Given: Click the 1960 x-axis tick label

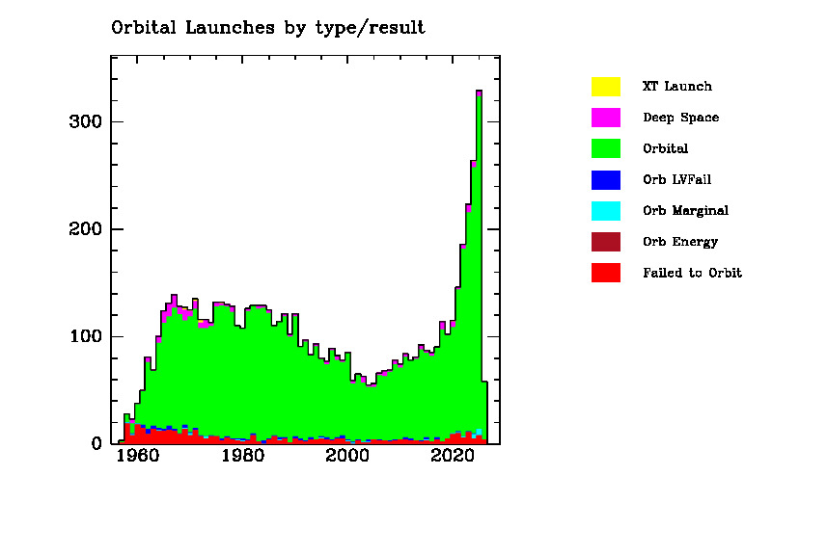Looking at the screenshot, I should 136,458.
